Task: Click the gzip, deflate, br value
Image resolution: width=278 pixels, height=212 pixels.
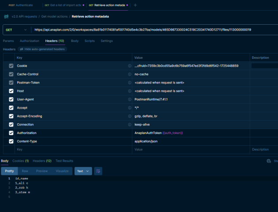Action: pos(146,116)
